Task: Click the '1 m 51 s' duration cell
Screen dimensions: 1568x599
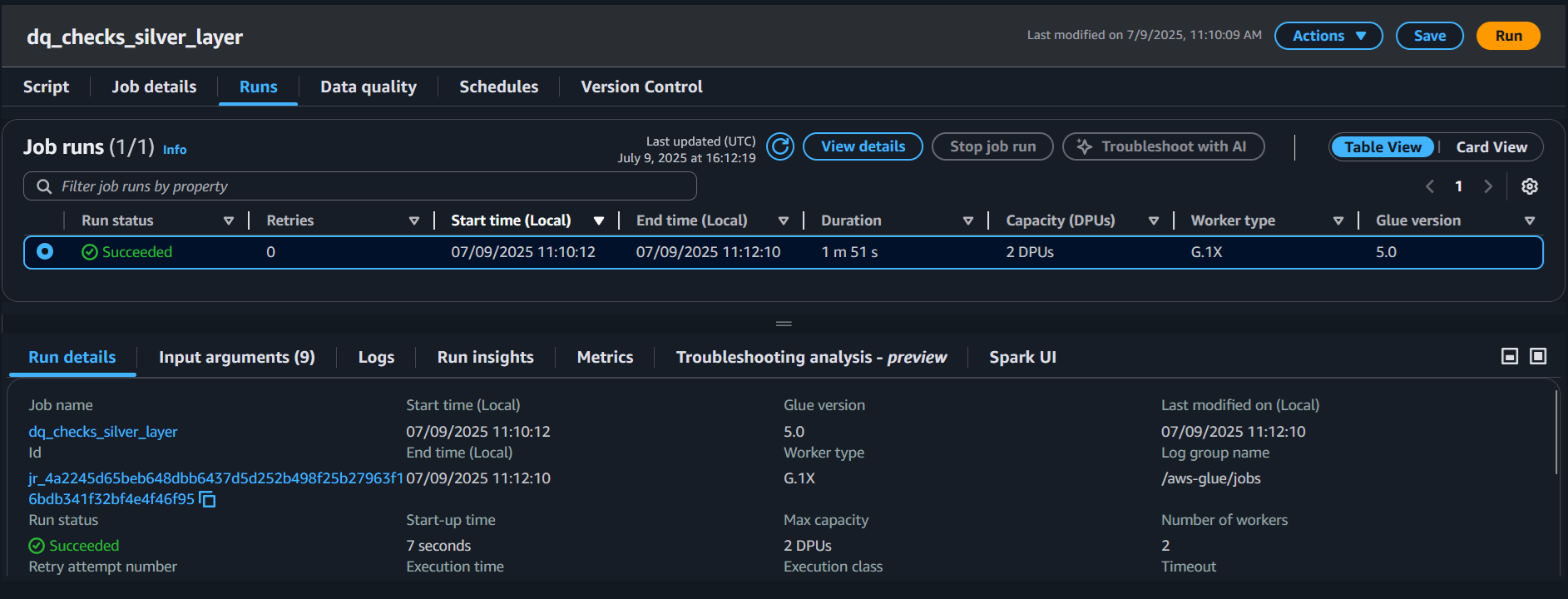Action: pos(849,252)
